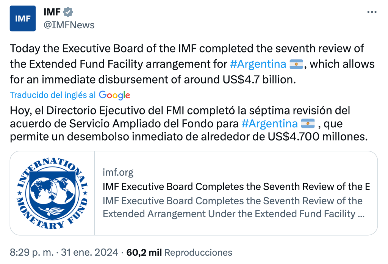The height and width of the screenshot is (264, 388).
Task: Click the Argentina flag emoji in the English tweet
Action: pos(296,64)
